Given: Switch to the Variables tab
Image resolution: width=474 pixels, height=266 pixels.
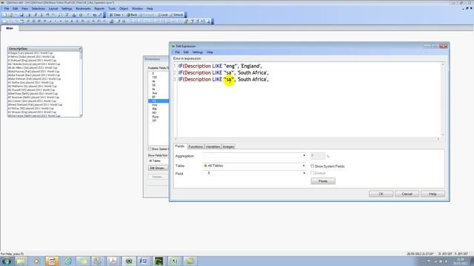Looking at the screenshot, I should (x=213, y=146).
